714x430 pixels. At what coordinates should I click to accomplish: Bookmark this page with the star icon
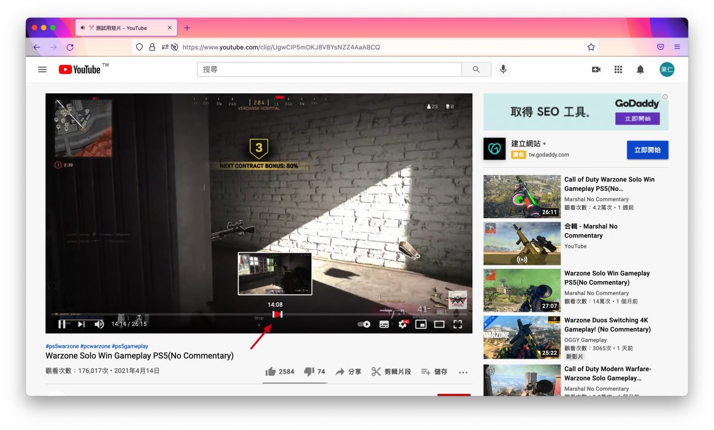tap(591, 47)
